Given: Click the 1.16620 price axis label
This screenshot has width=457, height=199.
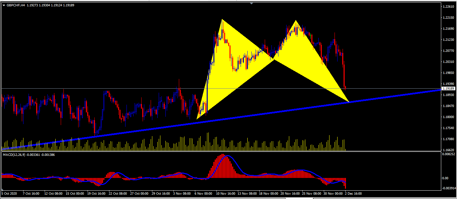Looking at the screenshot, I should pyautogui.click(x=449, y=150).
